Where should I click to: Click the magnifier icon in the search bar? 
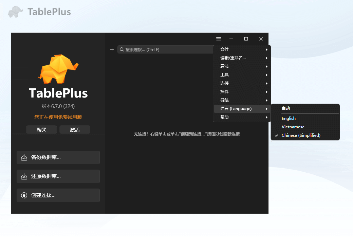(x=122, y=49)
